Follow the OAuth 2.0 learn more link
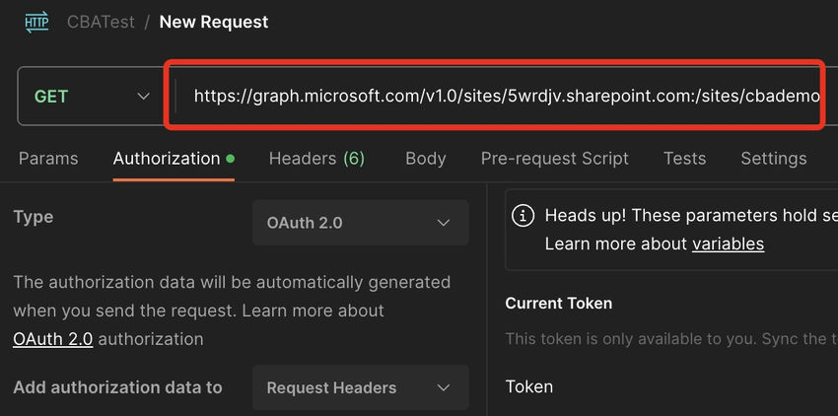 tap(53, 339)
